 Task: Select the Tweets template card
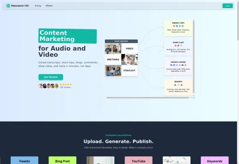click(24, 160)
